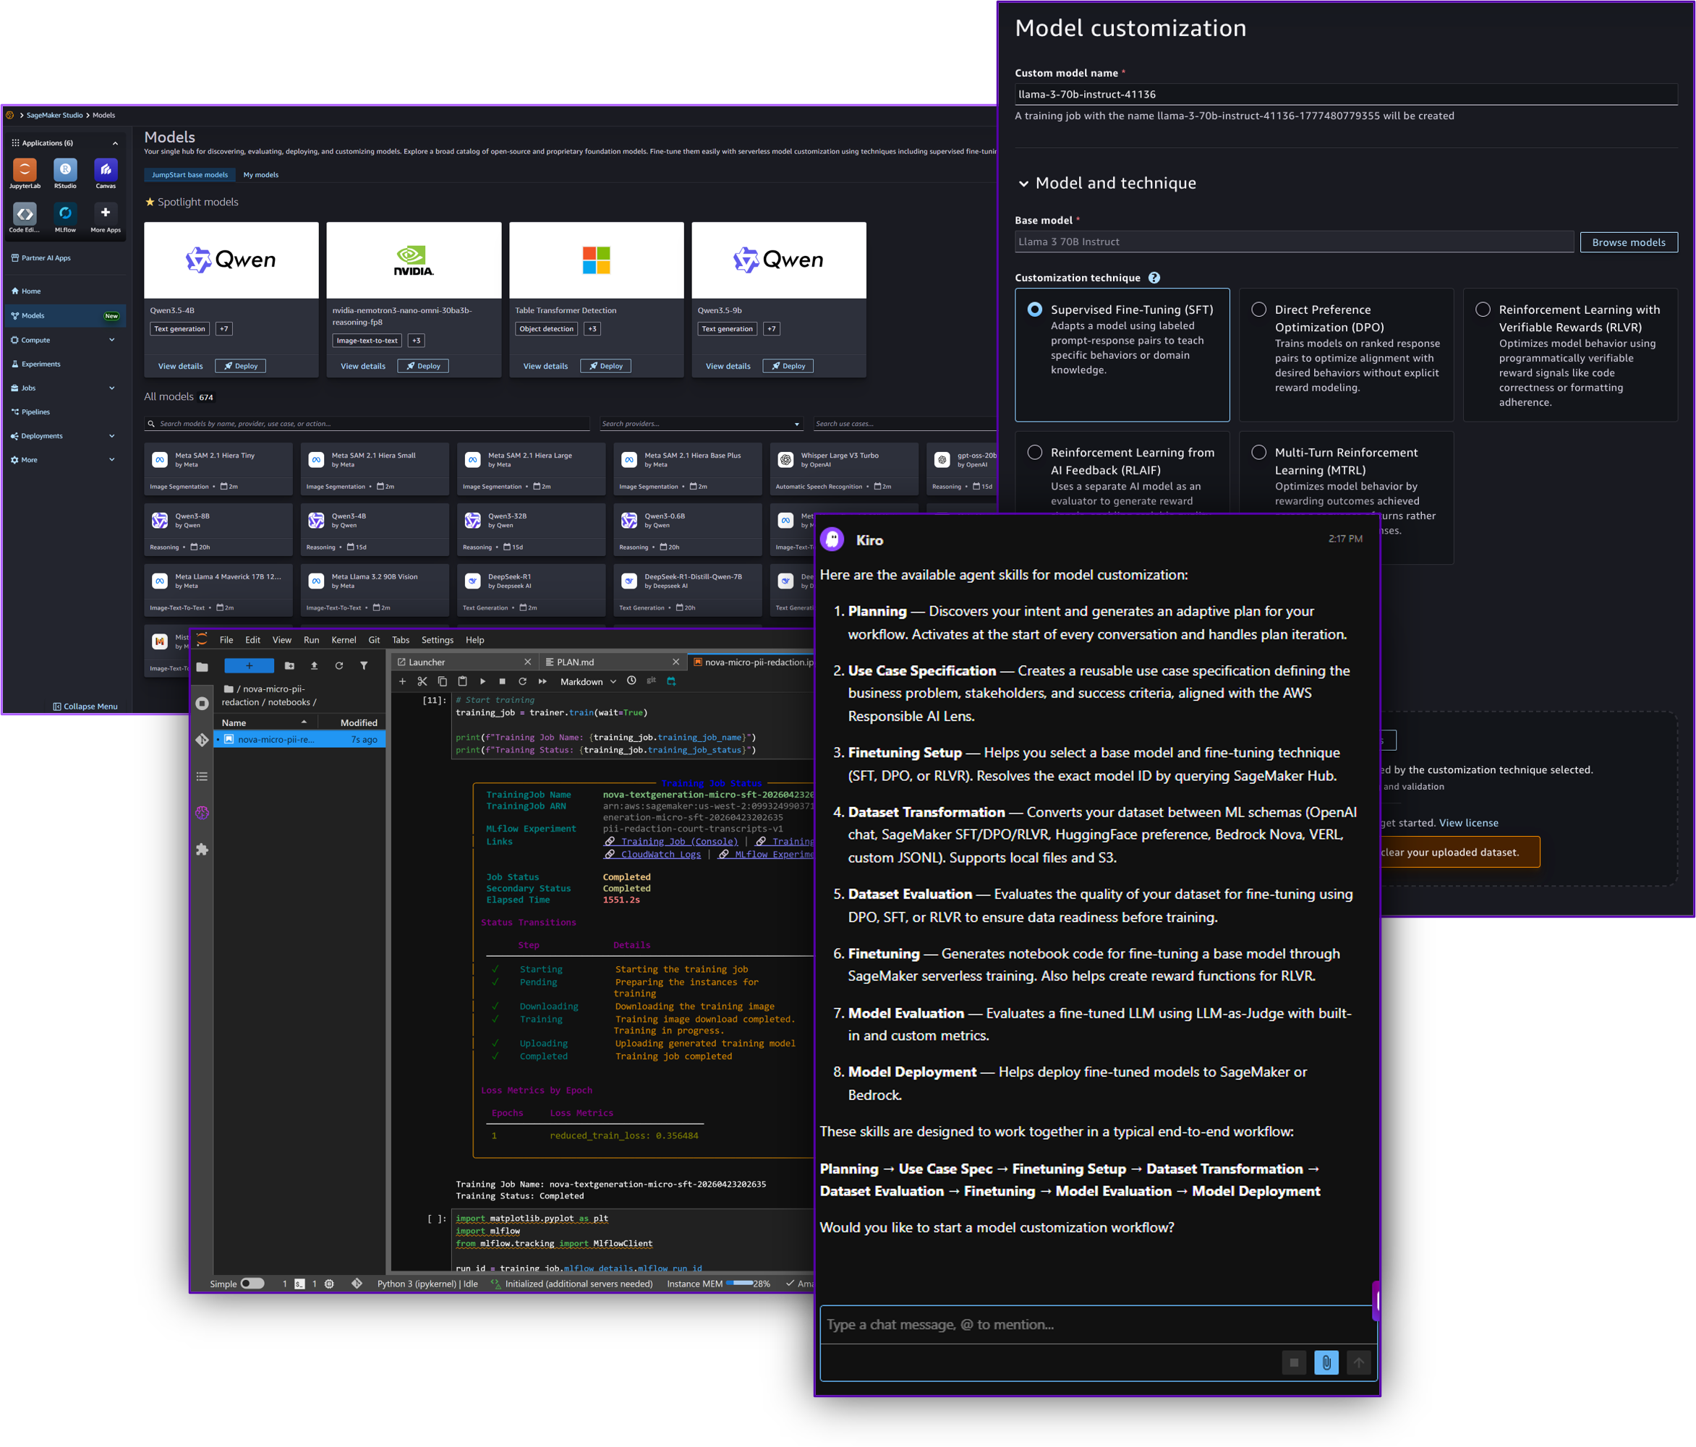This screenshot has width=1696, height=1447.
Task: Open the Search providers dropdown
Action: pos(701,424)
